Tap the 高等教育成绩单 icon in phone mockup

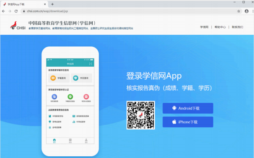pyautogui.click(x=74, y=116)
